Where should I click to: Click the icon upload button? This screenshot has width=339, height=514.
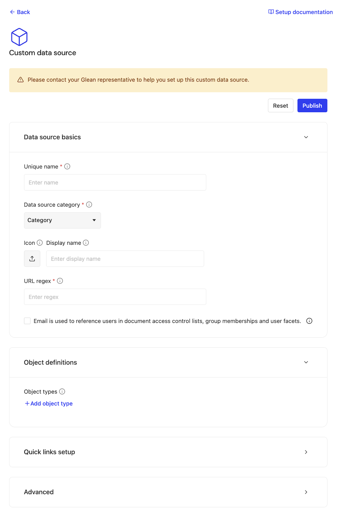tap(32, 259)
